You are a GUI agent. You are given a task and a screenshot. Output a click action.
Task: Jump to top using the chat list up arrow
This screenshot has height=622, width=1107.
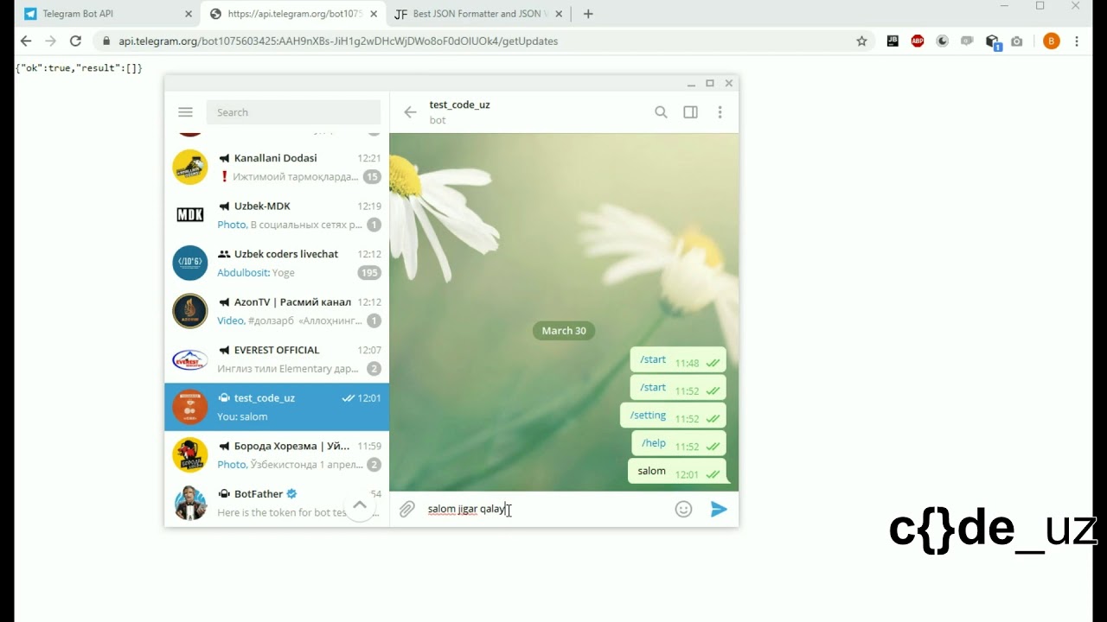click(x=360, y=505)
